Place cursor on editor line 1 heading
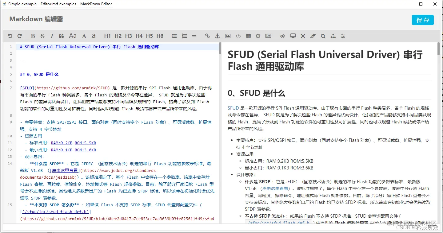This screenshot has width=443, height=233. click(x=89, y=47)
